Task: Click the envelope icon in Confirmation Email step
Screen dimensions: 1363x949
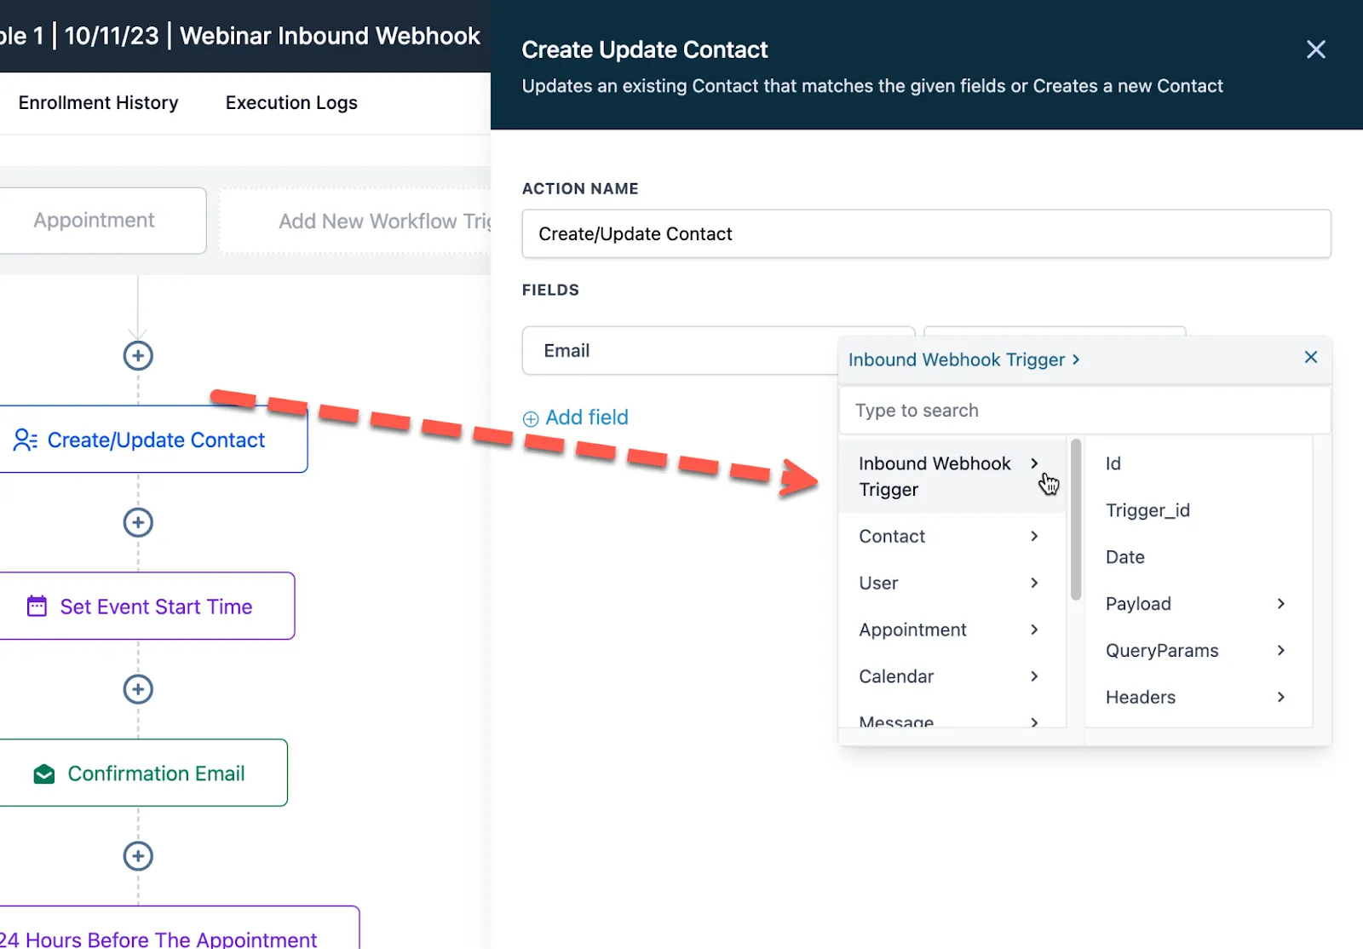Action: tap(44, 774)
